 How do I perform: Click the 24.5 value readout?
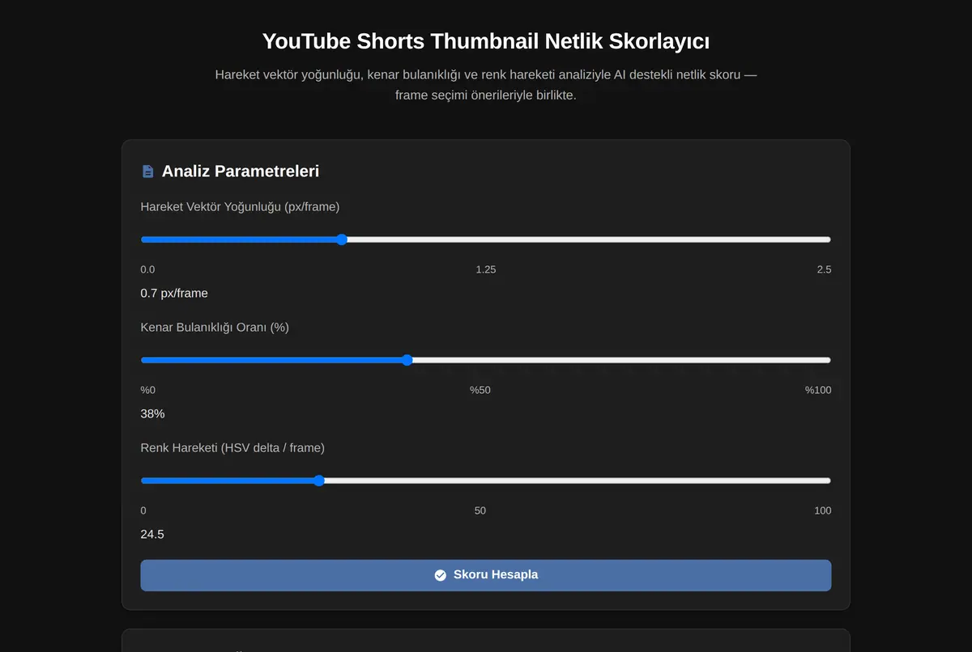click(152, 534)
